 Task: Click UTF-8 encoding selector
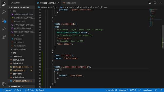pos(133,90)
